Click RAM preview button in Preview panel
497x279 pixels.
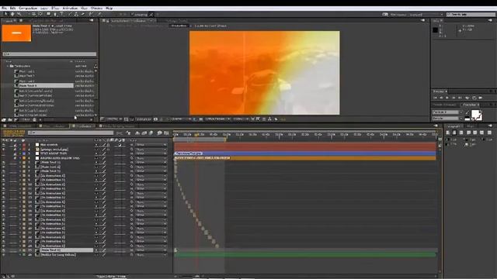click(x=481, y=98)
